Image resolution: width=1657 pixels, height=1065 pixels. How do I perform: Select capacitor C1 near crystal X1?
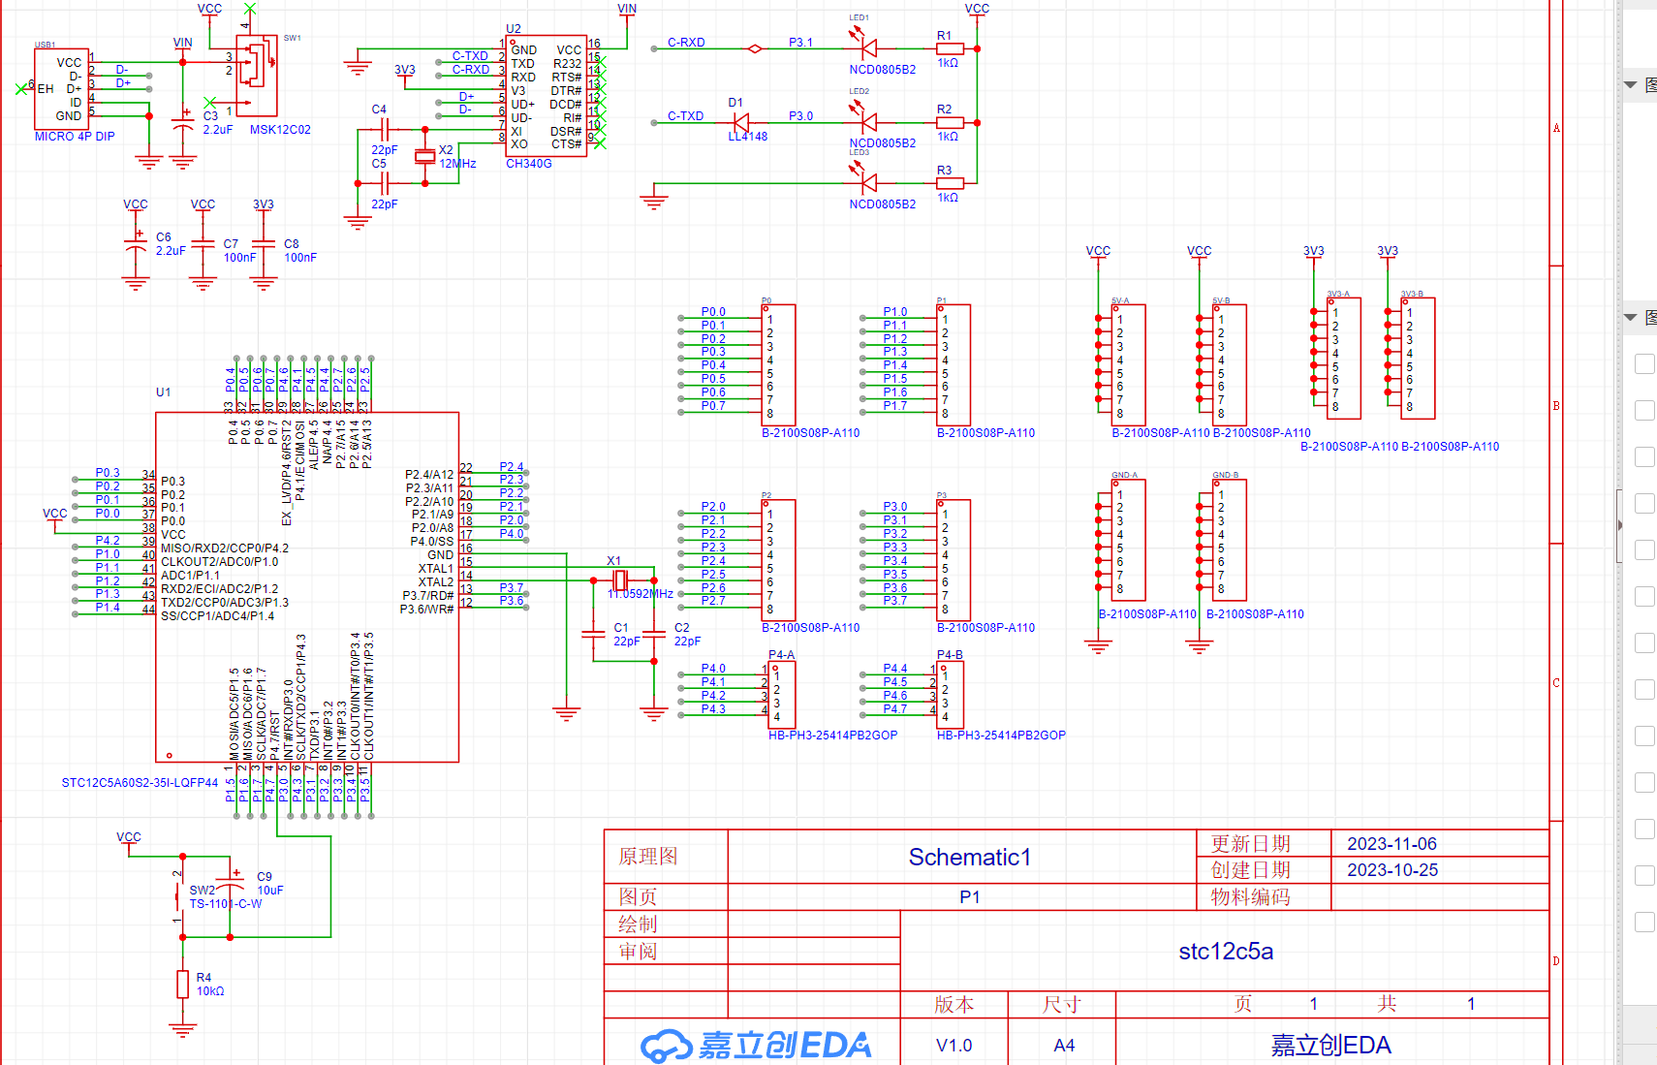pos(593,634)
